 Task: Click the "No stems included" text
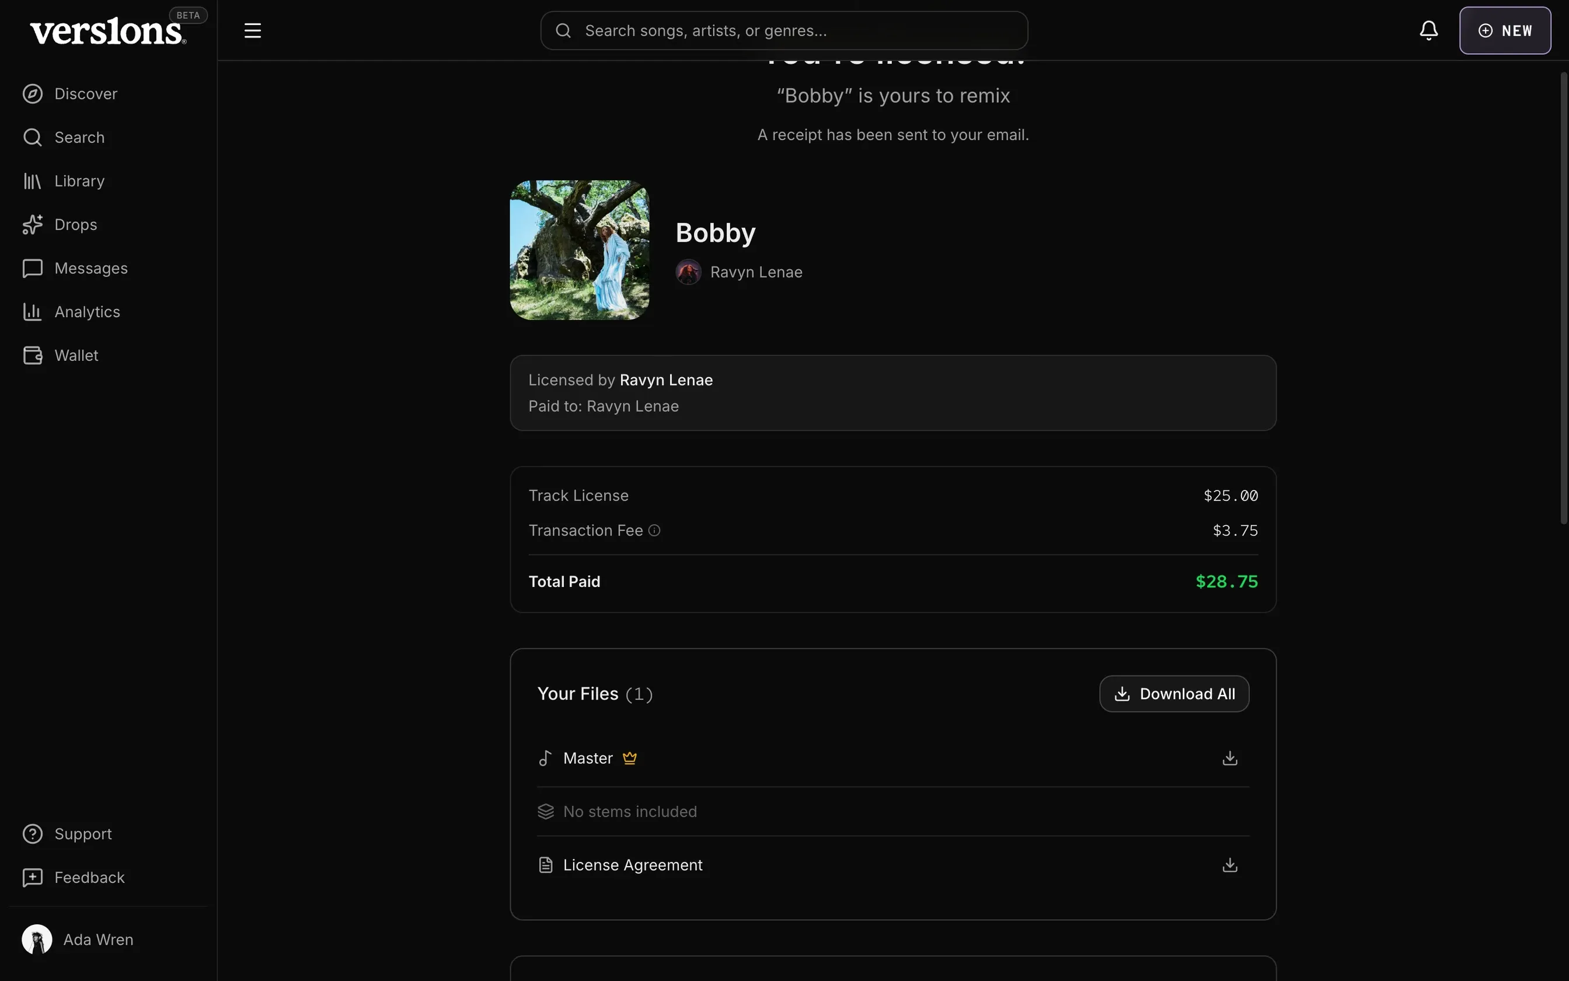[x=630, y=812]
